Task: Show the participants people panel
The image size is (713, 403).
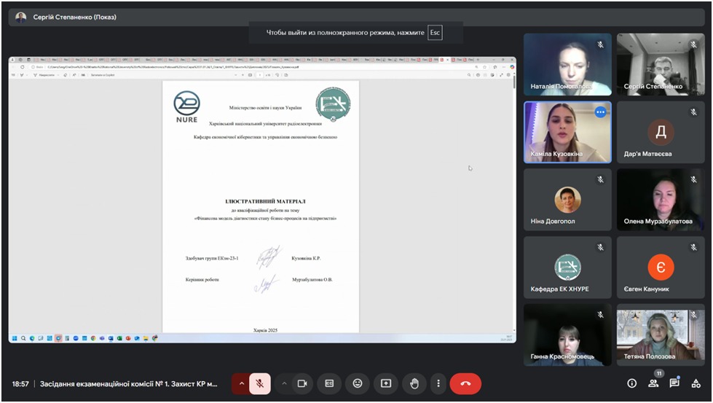Action: coord(653,383)
